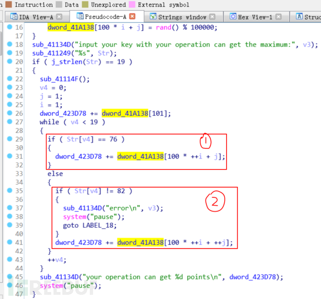
Task: Open the IDA View-A tab
Action: click(36, 17)
